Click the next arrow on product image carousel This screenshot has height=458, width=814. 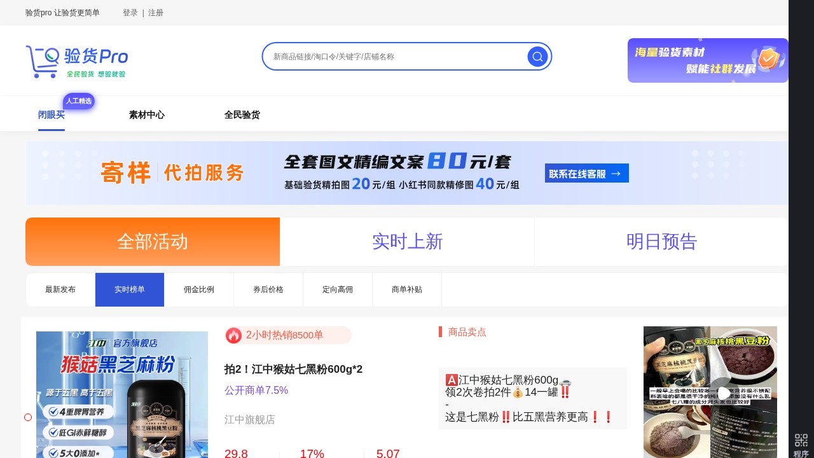pos(723,393)
